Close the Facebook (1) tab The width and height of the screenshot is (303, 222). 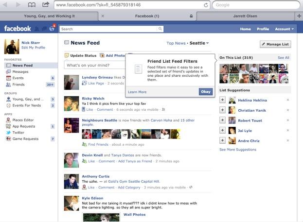pos(103,16)
